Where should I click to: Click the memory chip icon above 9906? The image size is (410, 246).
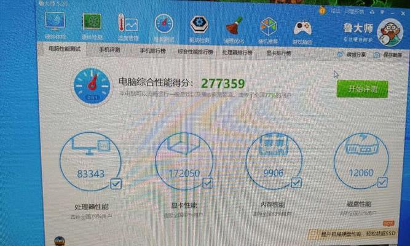274,143
